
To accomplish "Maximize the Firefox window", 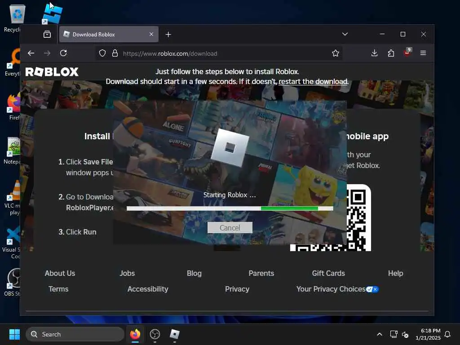I will coord(403,34).
